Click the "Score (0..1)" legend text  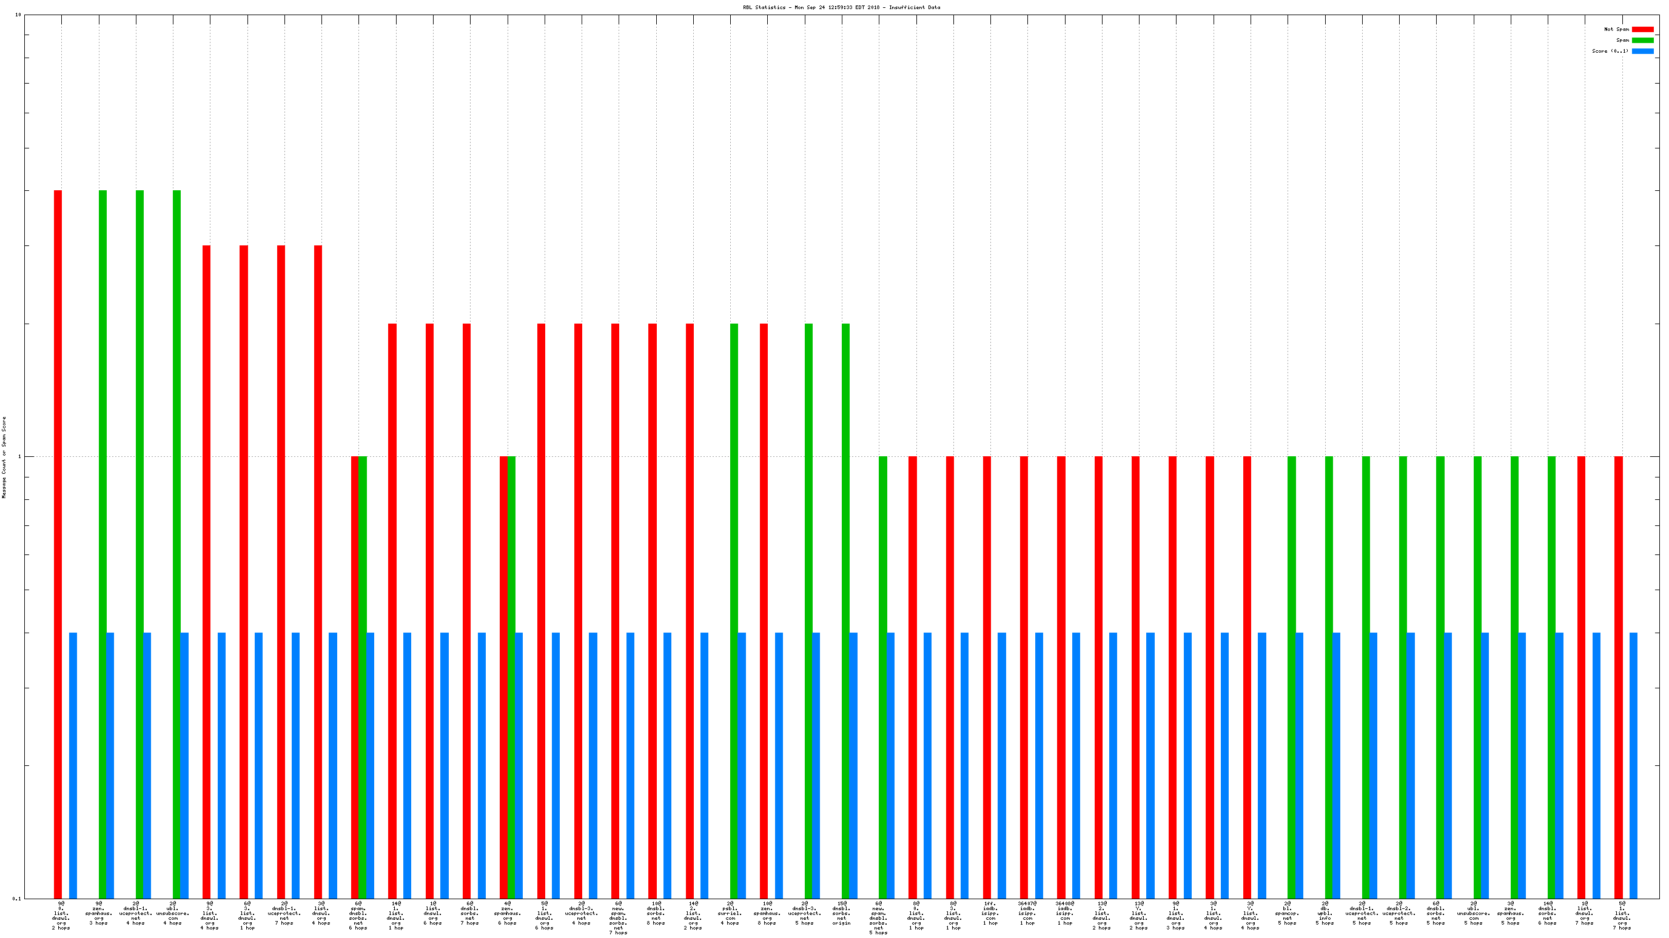(x=1610, y=51)
